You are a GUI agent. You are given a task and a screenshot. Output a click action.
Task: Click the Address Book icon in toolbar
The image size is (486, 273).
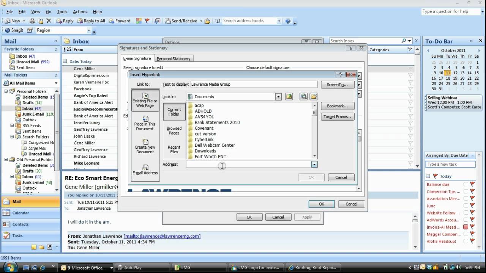[x=218, y=21]
